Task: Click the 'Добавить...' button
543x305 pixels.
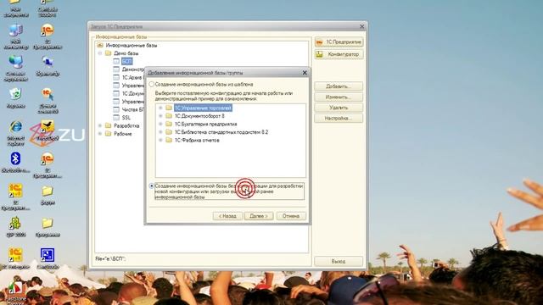Action: (x=339, y=86)
